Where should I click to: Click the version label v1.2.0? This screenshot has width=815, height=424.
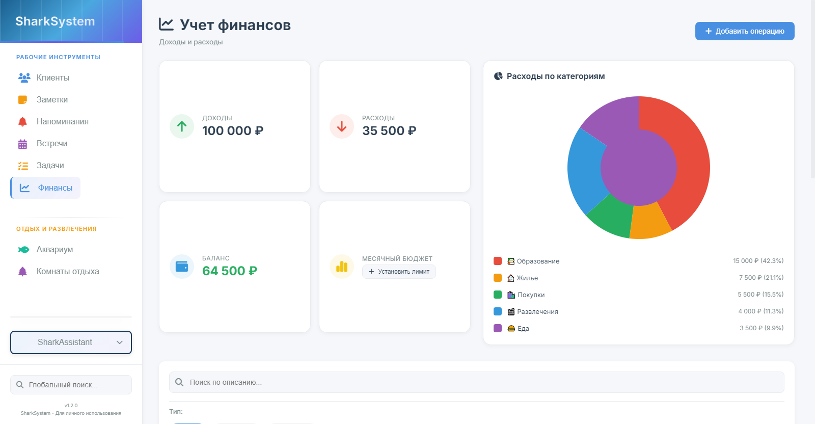point(71,406)
